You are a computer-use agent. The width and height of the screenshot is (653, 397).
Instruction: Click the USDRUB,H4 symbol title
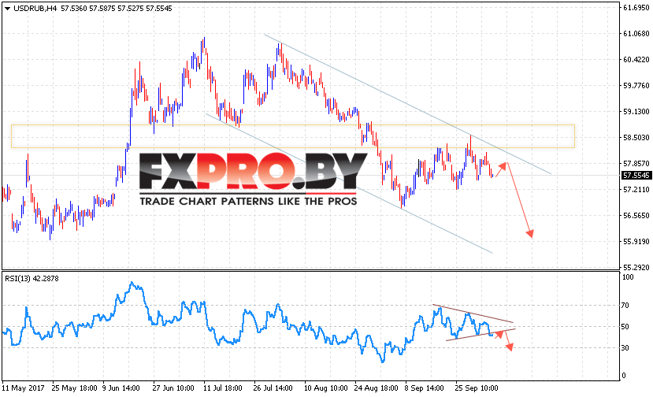(x=35, y=9)
